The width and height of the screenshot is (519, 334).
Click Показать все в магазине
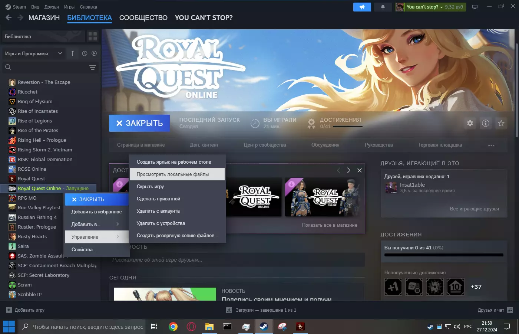[x=330, y=225]
